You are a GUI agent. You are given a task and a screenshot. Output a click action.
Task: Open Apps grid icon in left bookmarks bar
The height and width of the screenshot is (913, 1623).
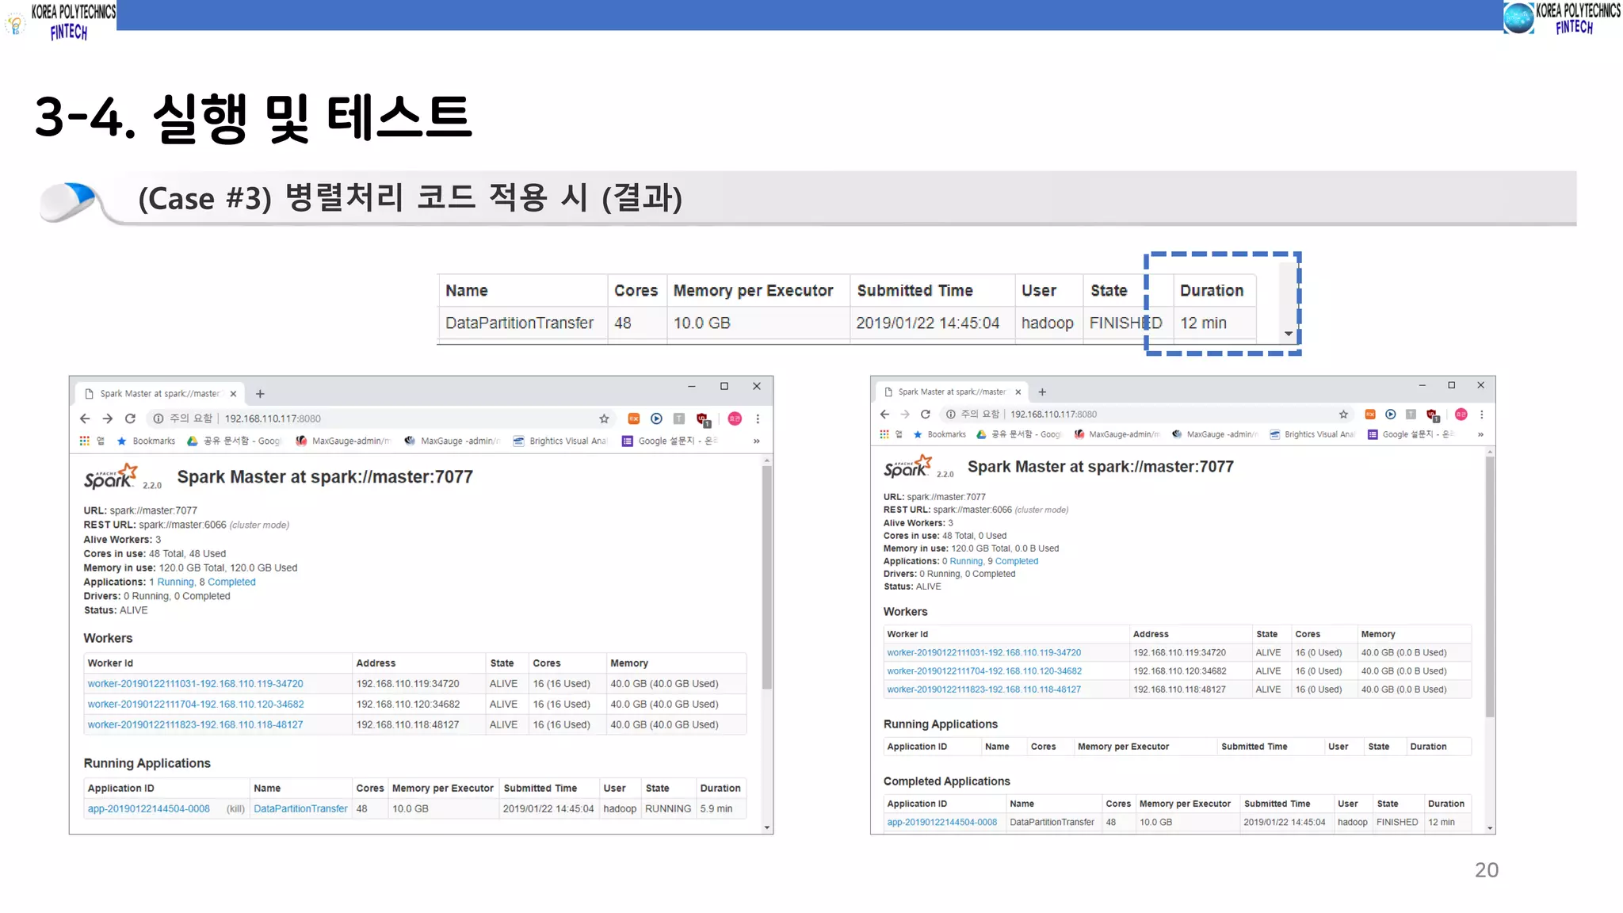click(x=85, y=441)
